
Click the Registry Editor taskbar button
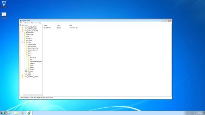coord(29,113)
